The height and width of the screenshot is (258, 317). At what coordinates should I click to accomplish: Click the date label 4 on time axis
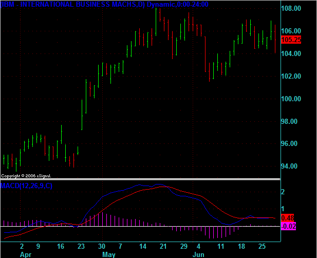coord(198,246)
